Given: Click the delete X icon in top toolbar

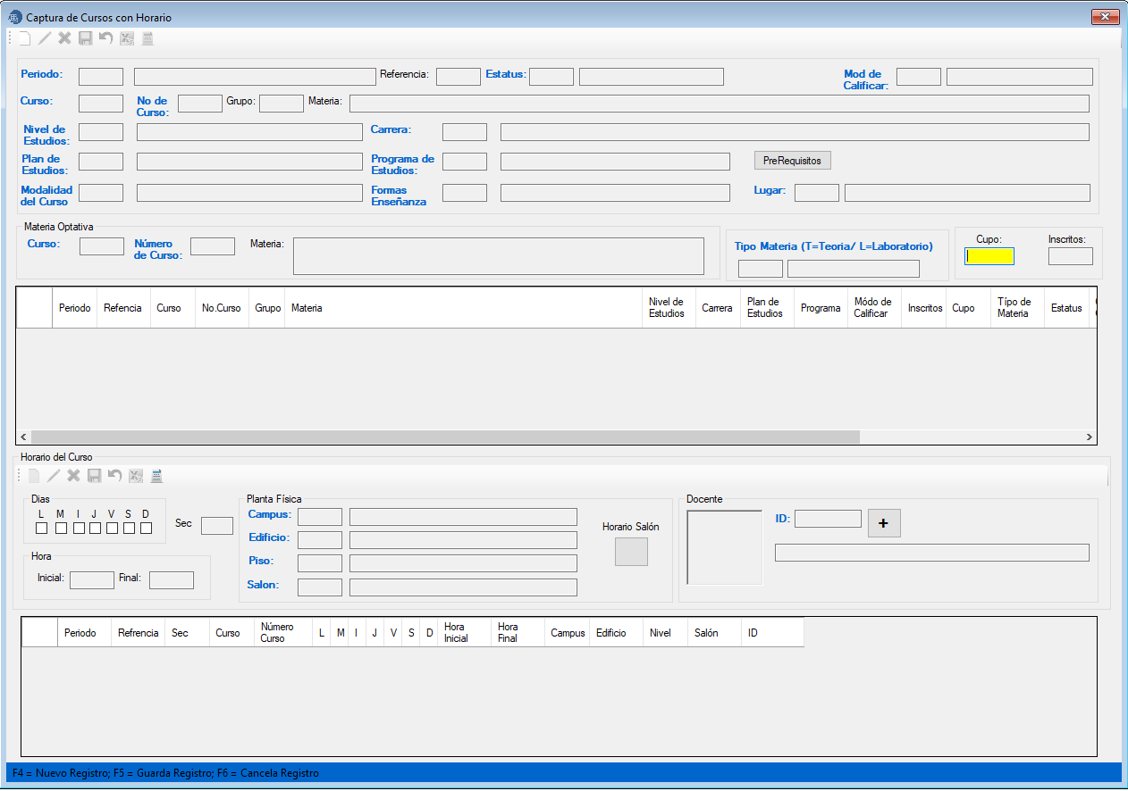Looking at the screenshot, I should pyautogui.click(x=64, y=38).
